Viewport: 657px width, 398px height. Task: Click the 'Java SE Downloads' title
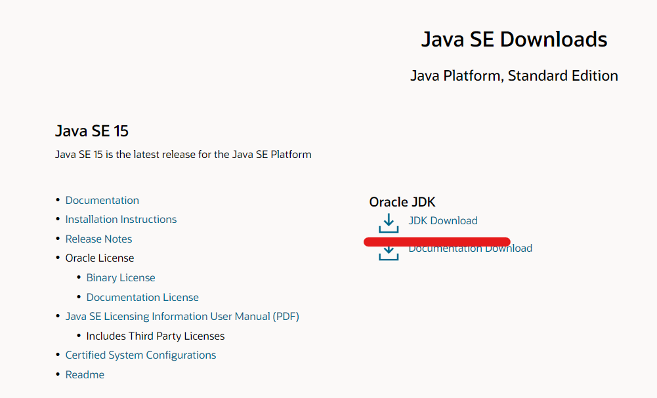(x=514, y=39)
